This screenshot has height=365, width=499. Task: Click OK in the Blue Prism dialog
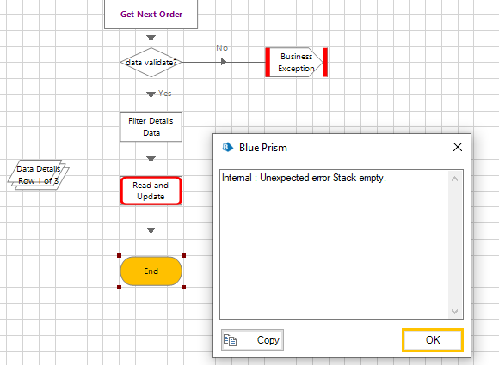pos(433,340)
